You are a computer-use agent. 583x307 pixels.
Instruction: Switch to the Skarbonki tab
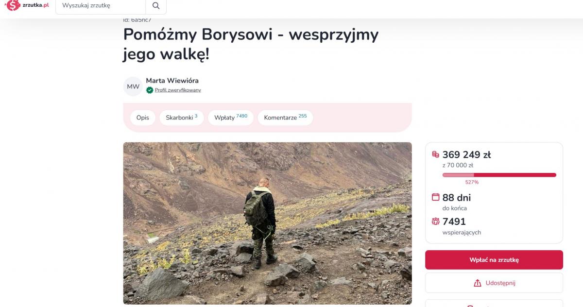(x=182, y=118)
